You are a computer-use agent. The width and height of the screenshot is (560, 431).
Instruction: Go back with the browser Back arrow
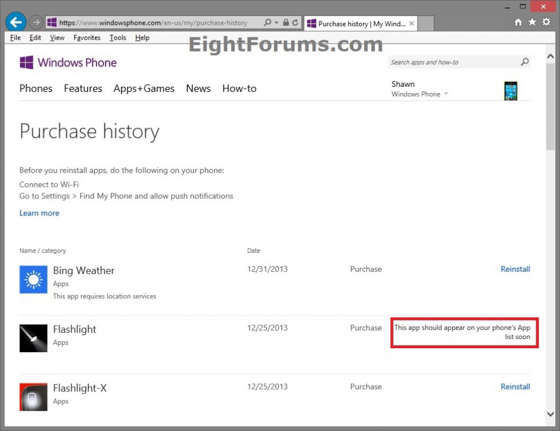(16, 22)
